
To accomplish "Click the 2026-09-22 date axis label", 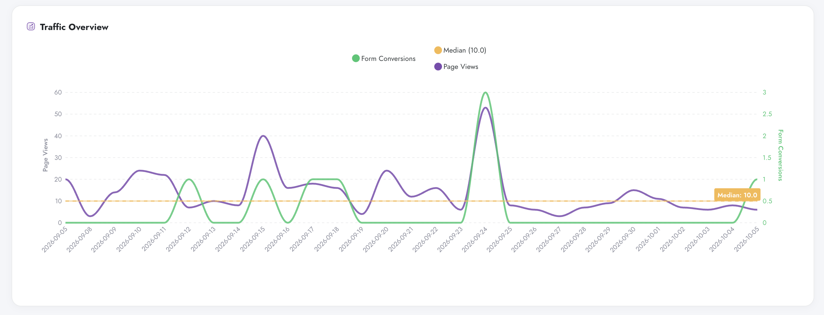I will [x=425, y=239].
